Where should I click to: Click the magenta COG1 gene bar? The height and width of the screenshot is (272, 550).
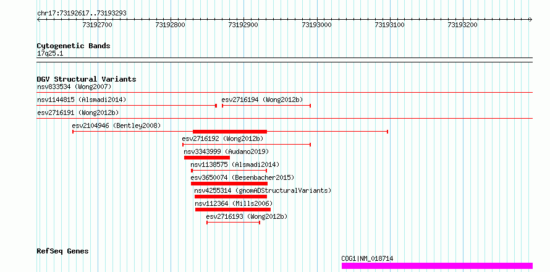[x=437, y=266]
